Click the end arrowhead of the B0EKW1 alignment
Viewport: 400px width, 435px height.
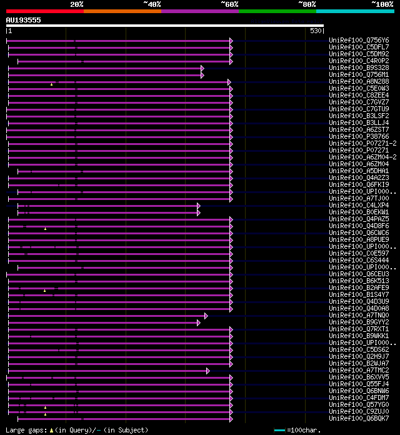[x=199, y=212]
